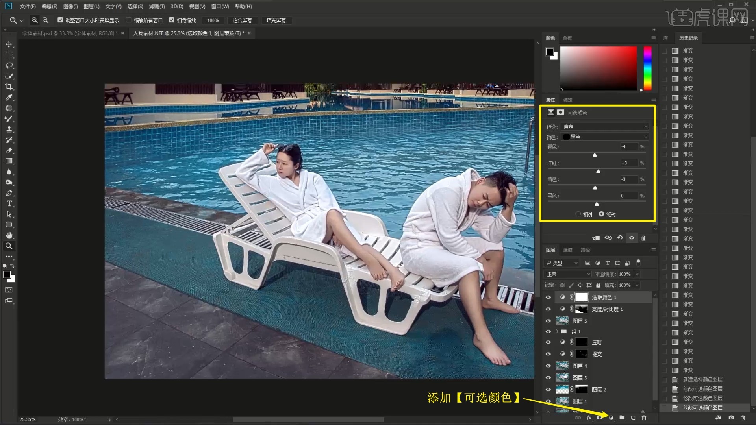Open the layer blend mode 正常 dropdown
This screenshot has height=425, width=756.
(568, 274)
